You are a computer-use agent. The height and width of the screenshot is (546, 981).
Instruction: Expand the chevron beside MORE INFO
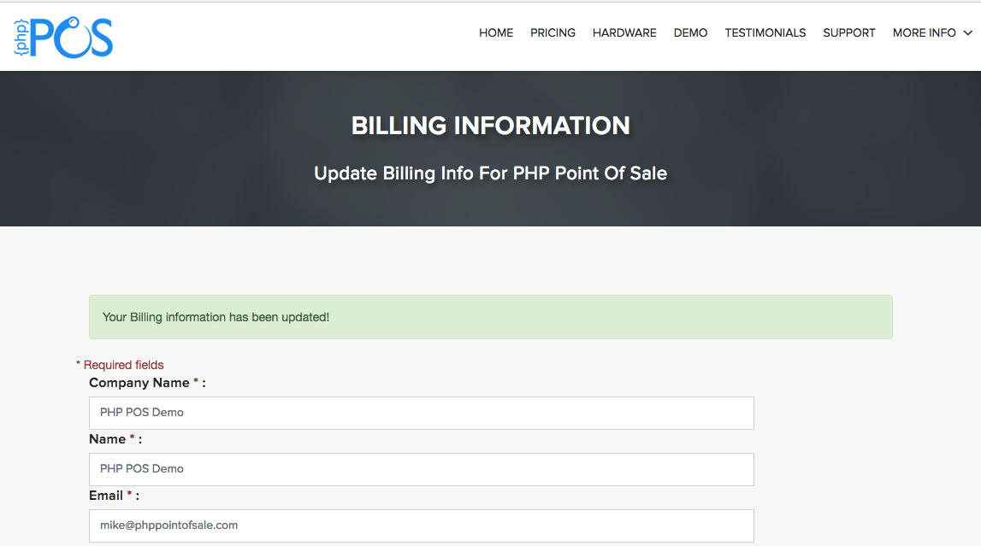pyautogui.click(x=968, y=33)
